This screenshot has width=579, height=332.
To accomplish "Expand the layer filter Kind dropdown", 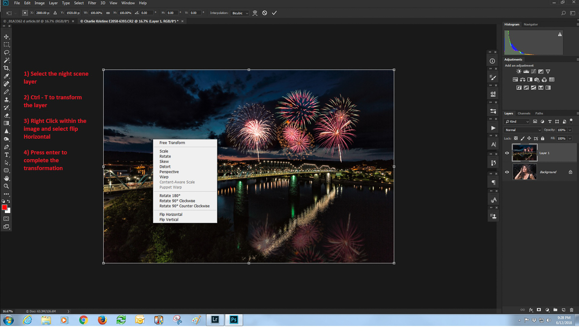I will [x=517, y=121].
